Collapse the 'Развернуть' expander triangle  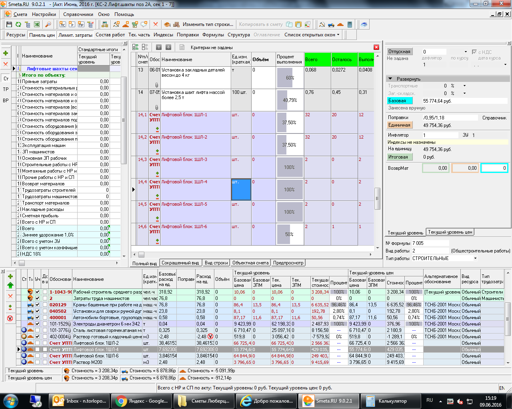pos(390,79)
